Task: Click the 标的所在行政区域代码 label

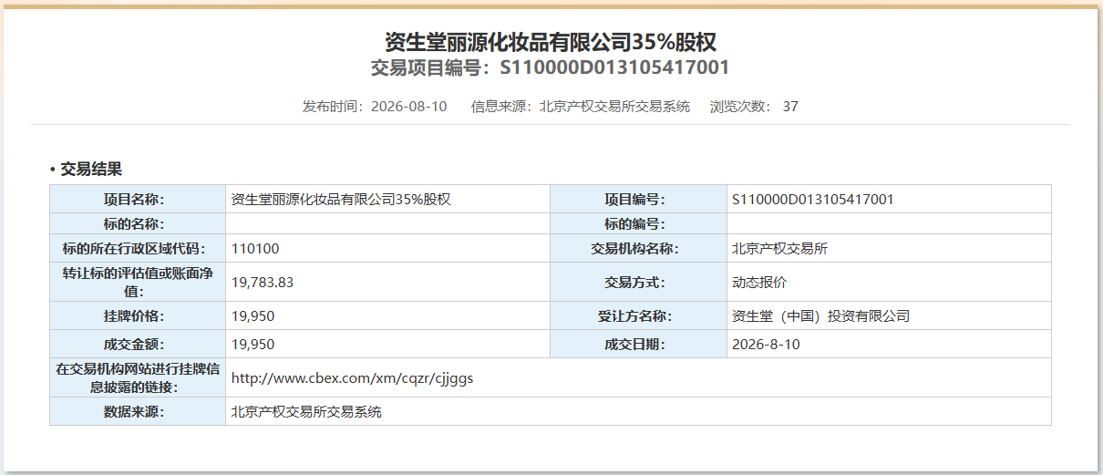Action: point(138,248)
